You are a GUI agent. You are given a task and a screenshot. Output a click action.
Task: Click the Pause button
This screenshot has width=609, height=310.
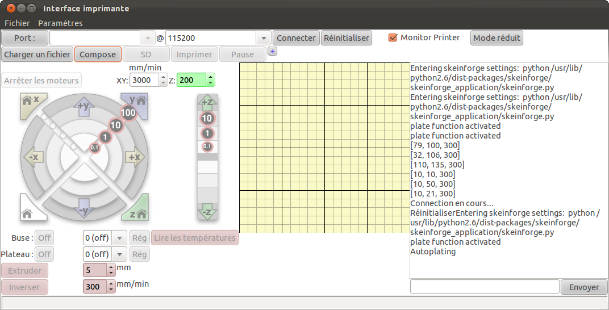(243, 55)
